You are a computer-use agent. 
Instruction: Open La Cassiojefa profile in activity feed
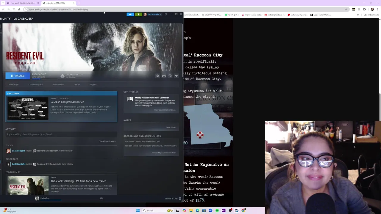pyautogui.click(x=18, y=151)
